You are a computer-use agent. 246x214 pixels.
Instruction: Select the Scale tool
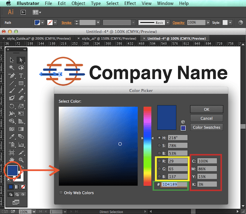pyautogui.click(x=21, y=106)
